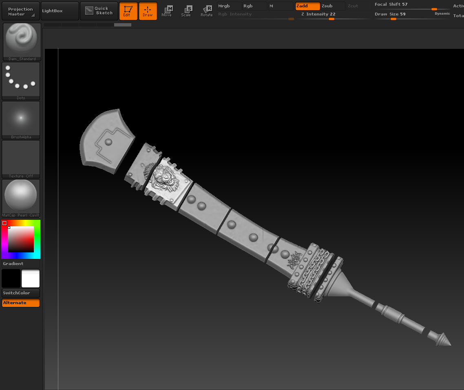The width and height of the screenshot is (464, 390).
Task: Activate the Scale tool
Action: coord(187,11)
